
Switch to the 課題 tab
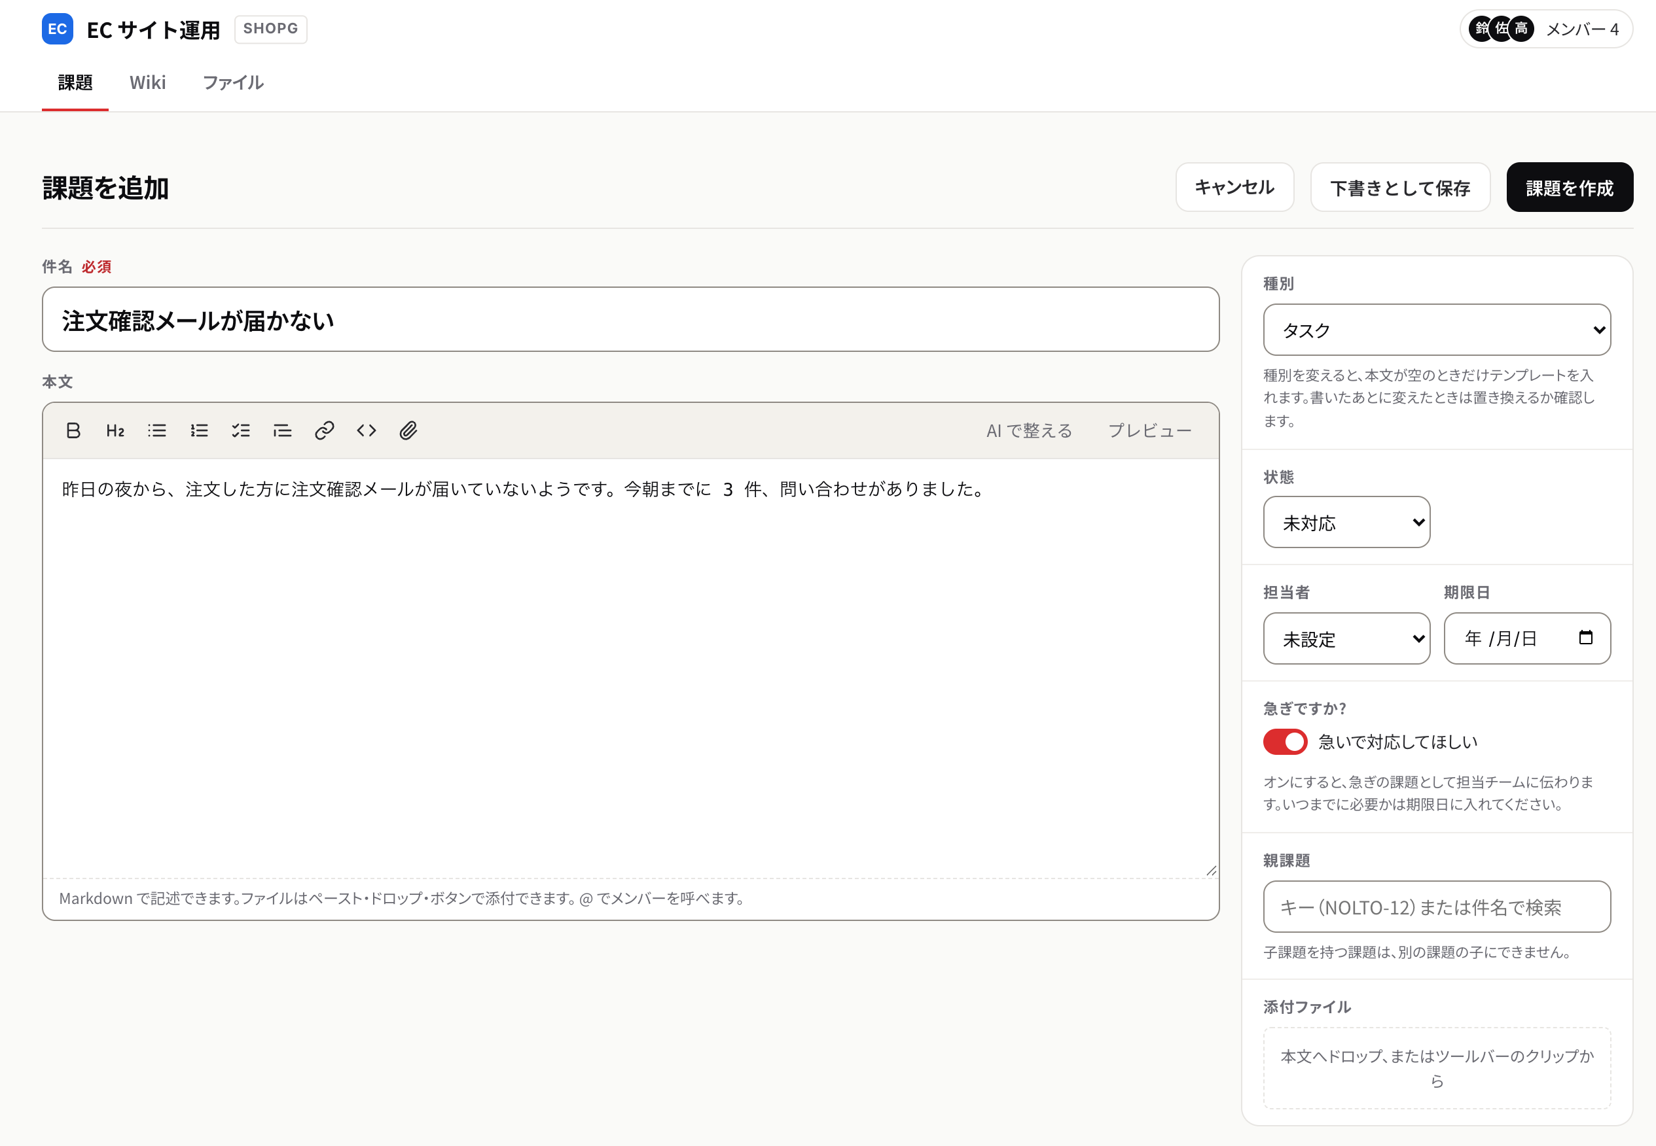tap(75, 82)
